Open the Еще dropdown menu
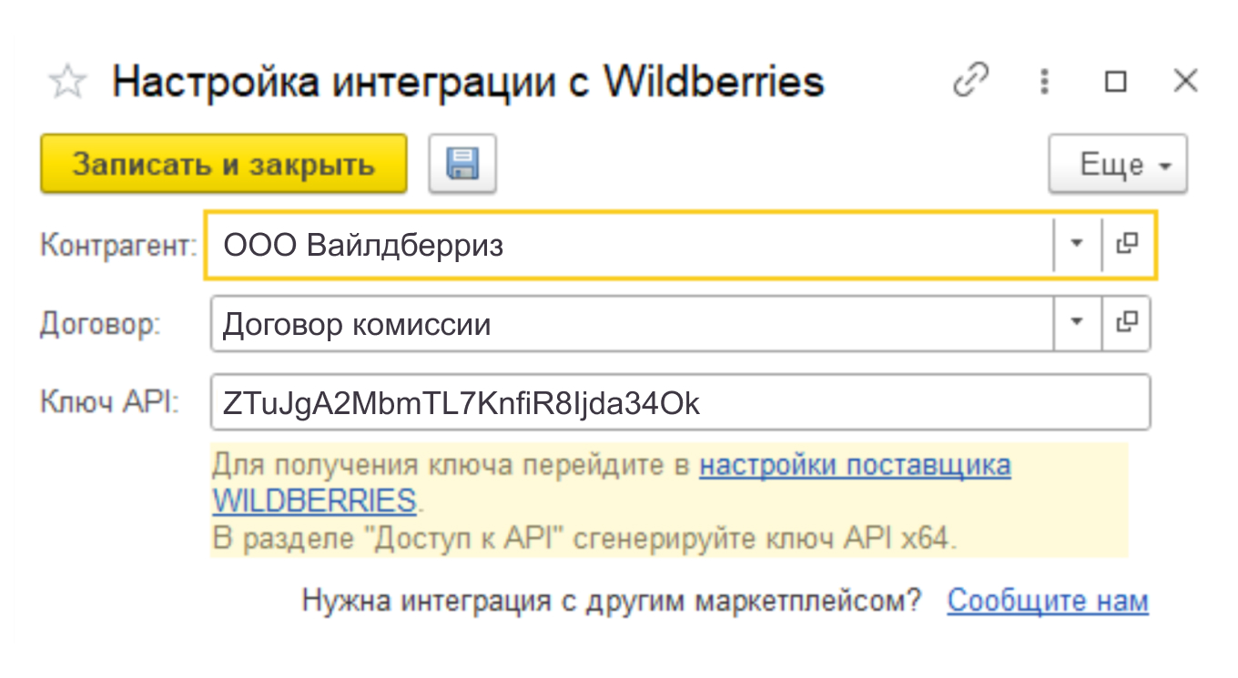The height and width of the screenshot is (678, 1238). [1117, 164]
